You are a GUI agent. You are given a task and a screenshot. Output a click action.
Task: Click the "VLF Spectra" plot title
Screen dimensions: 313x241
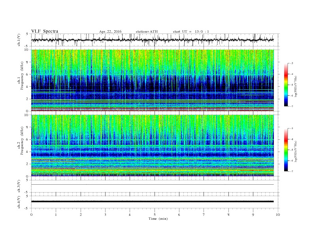point(45,31)
